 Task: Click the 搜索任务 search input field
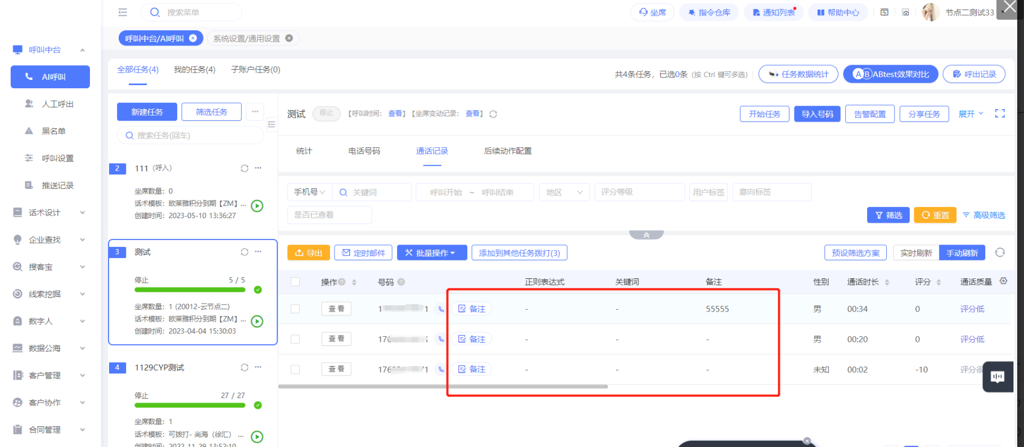tap(191, 136)
